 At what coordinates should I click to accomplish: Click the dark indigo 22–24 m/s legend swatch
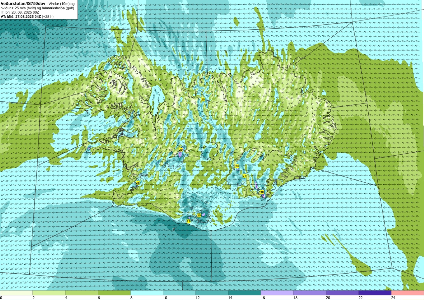(375, 293)
